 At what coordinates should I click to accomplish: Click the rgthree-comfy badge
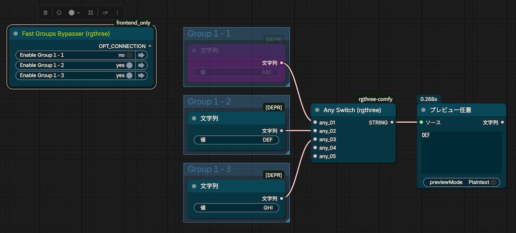coord(375,99)
